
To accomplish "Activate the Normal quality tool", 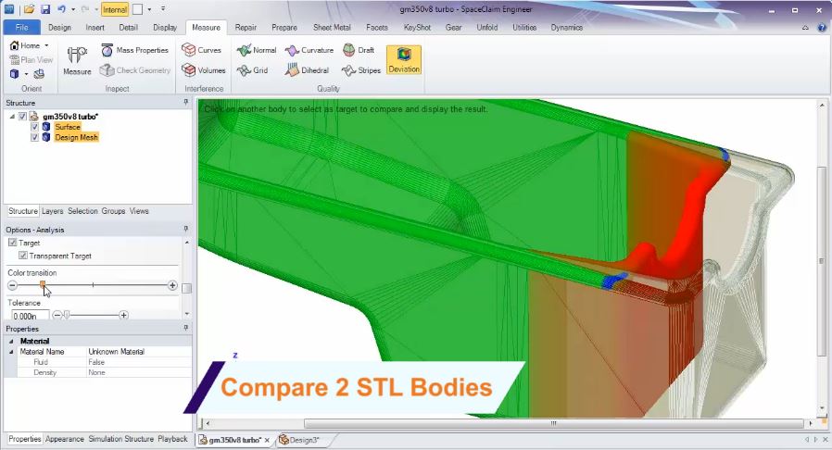I will [257, 50].
